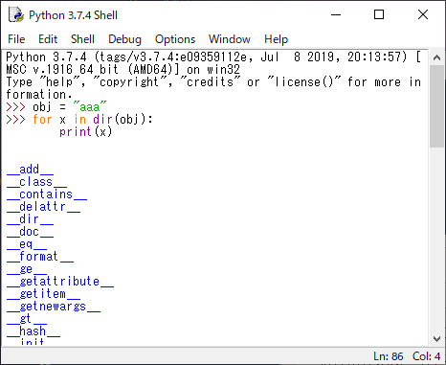Open the File menu
The height and width of the screenshot is (365, 446).
[x=16, y=39]
